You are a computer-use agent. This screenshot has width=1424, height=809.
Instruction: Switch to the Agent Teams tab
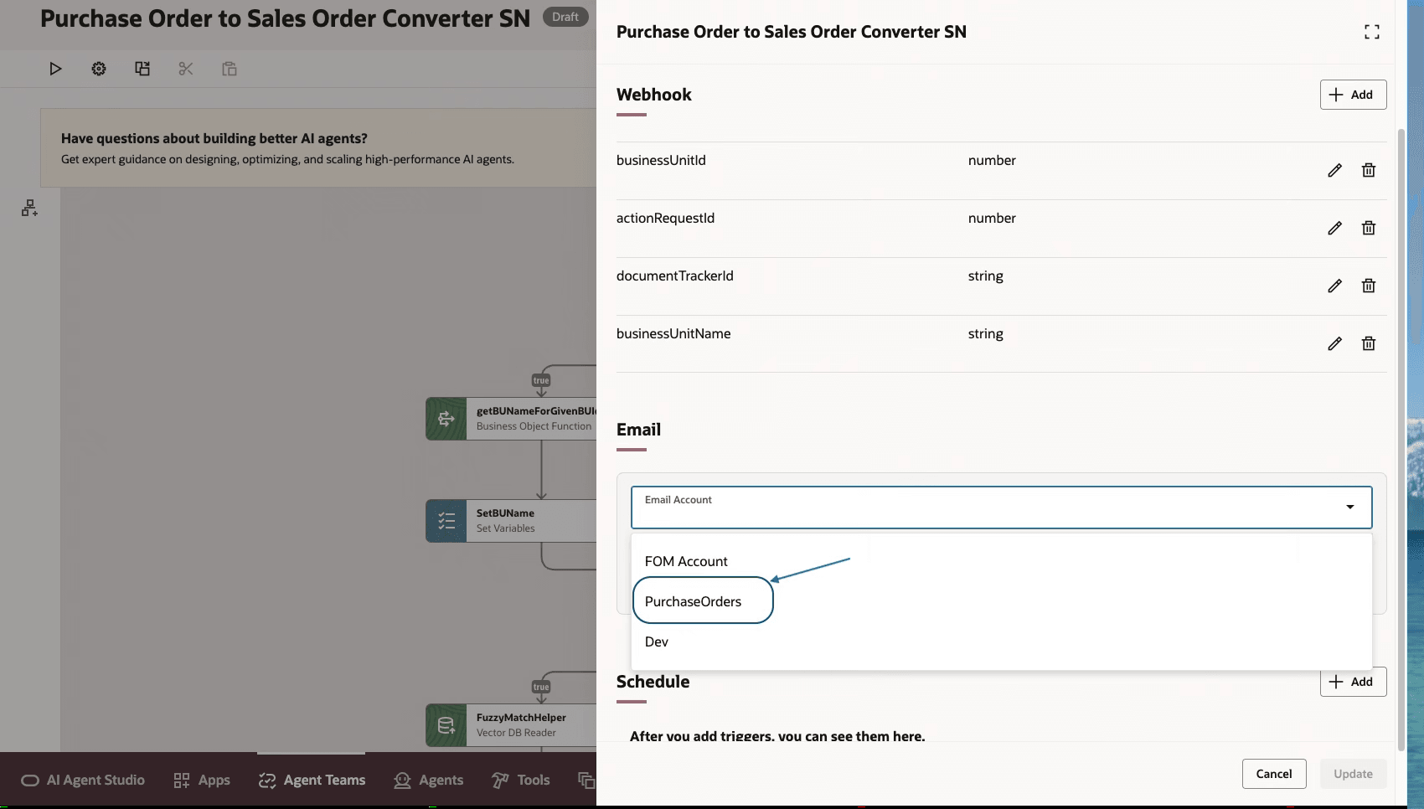coord(312,780)
